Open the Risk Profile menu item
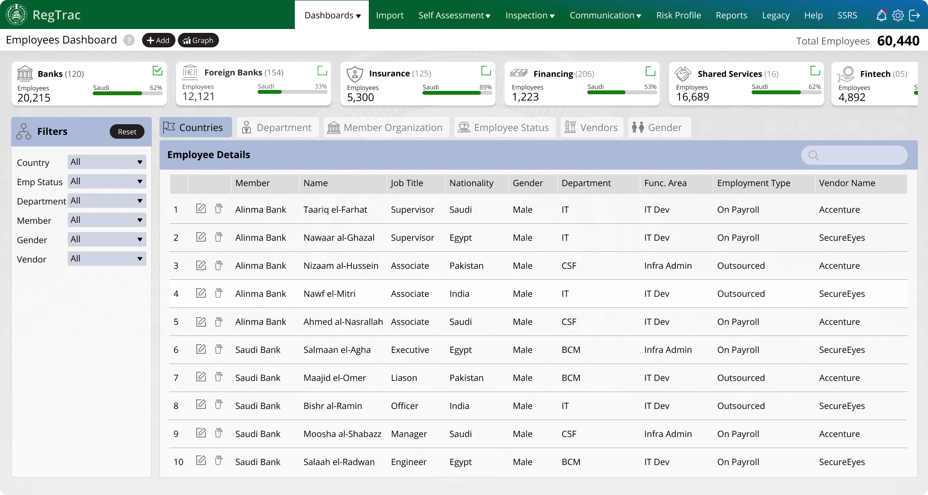This screenshot has width=928, height=495. (x=678, y=15)
